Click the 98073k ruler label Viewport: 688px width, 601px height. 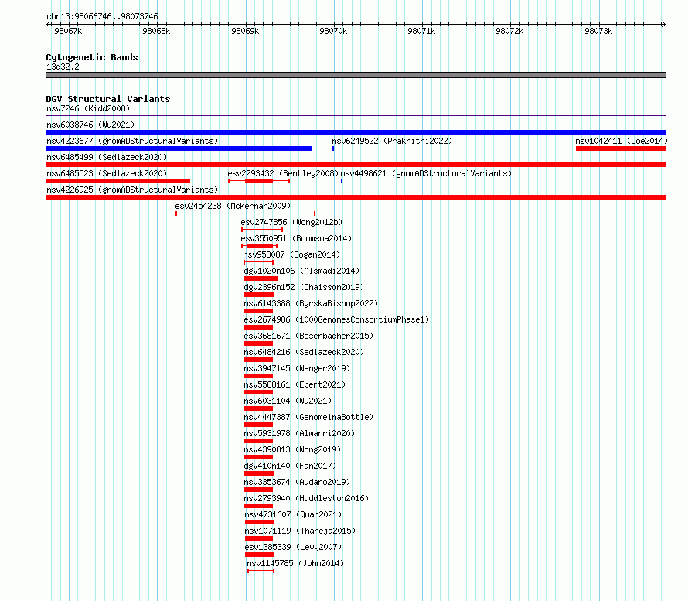coord(598,31)
